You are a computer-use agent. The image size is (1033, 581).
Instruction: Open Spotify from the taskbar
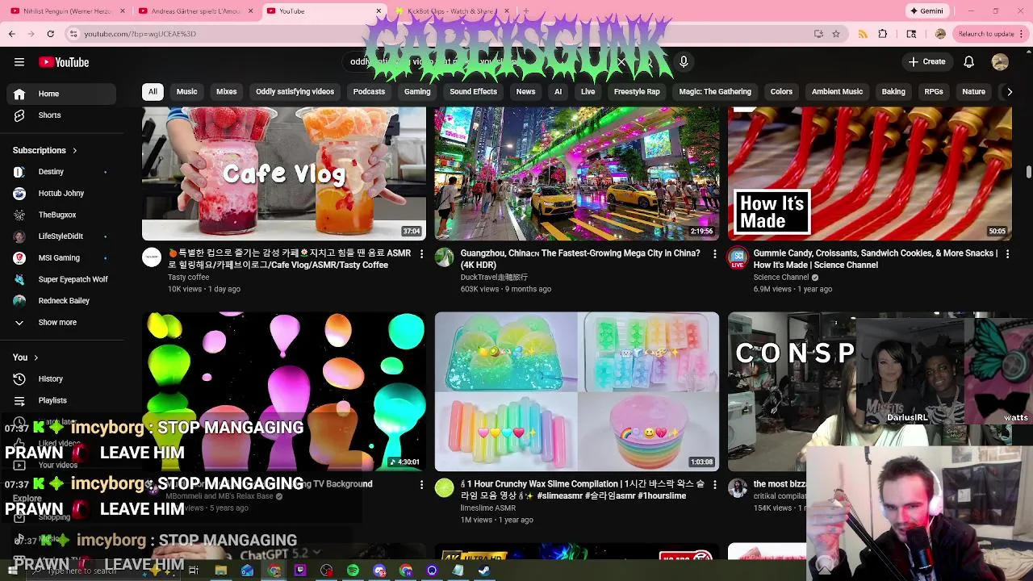coord(353,571)
